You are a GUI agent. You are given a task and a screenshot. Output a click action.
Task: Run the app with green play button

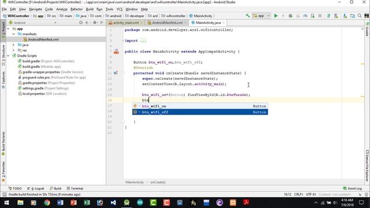pos(276,16)
